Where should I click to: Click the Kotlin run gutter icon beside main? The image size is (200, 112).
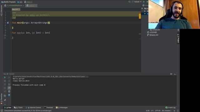(x=8, y=23)
